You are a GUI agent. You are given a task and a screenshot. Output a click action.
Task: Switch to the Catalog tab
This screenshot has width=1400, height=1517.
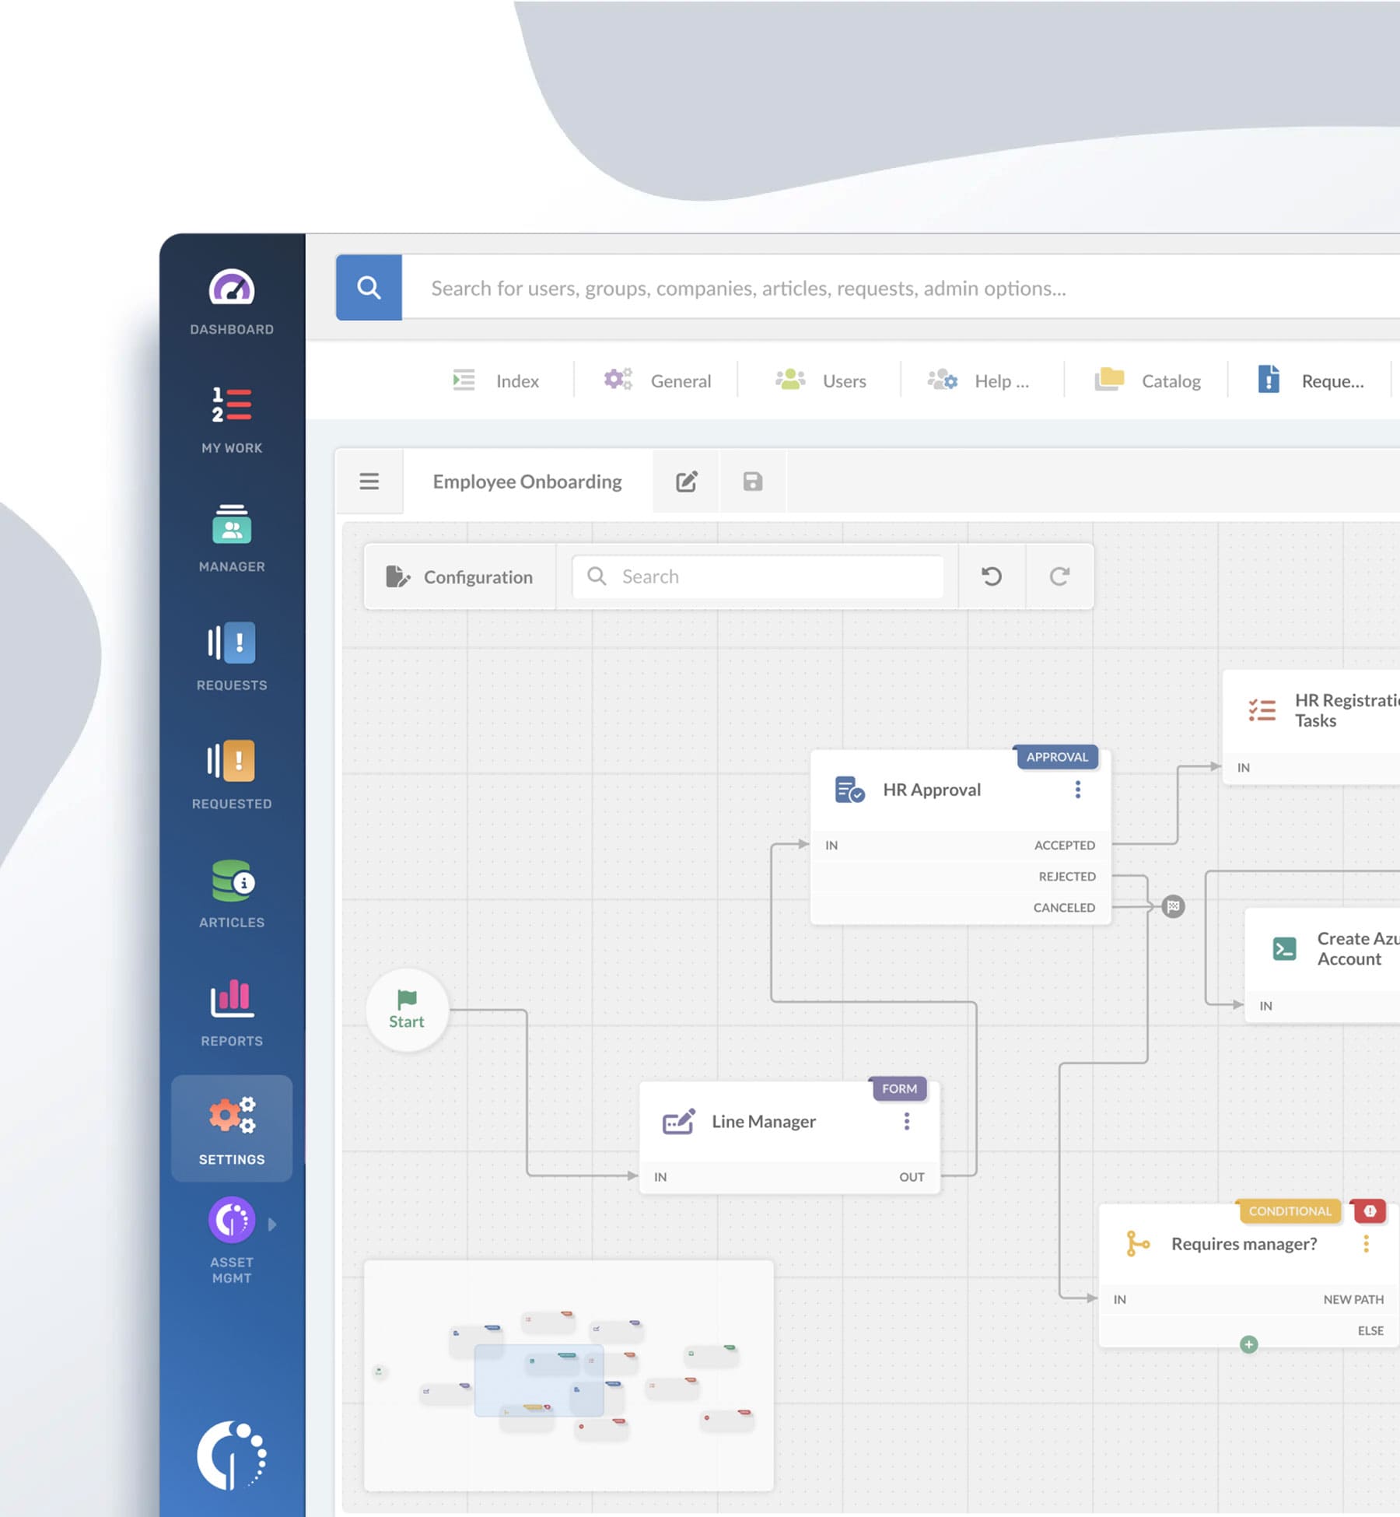click(x=1148, y=380)
